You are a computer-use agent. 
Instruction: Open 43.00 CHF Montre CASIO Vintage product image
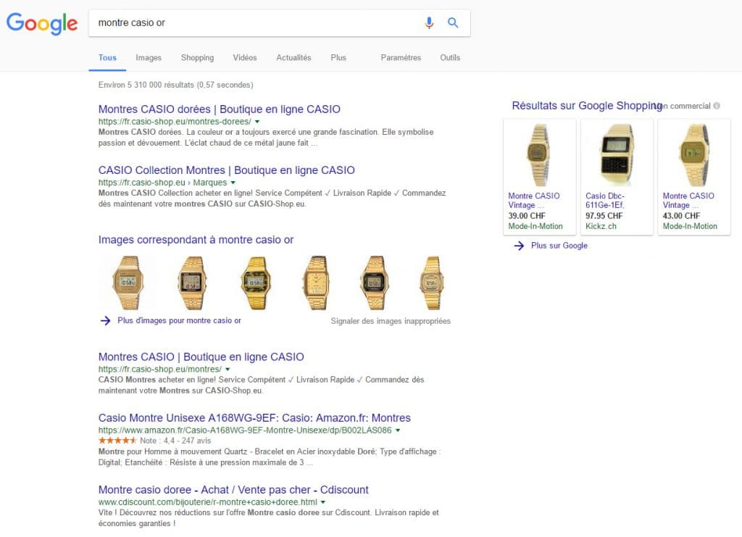[x=694, y=154]
